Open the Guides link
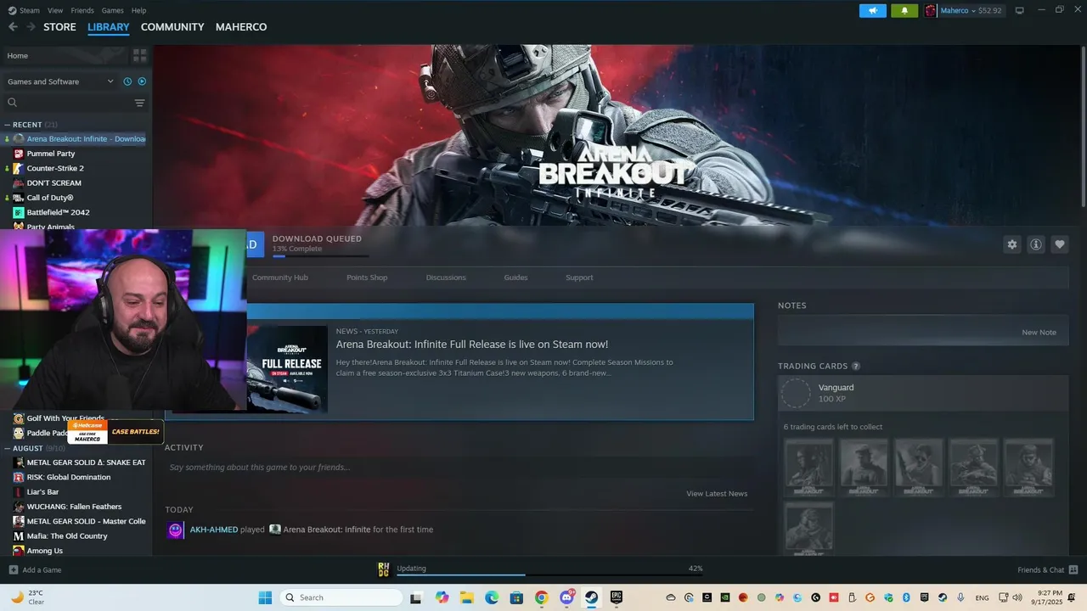This screenshot has height=611, width=1087. tap(515, 277)
